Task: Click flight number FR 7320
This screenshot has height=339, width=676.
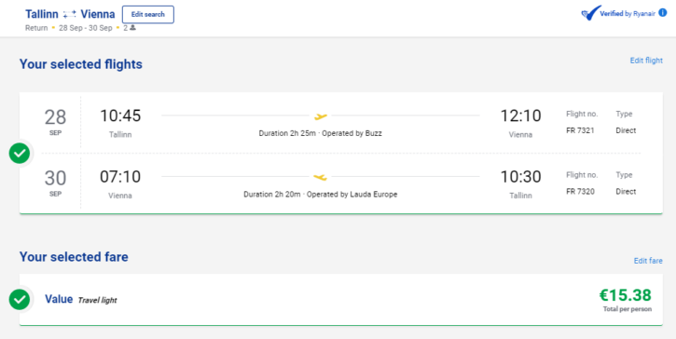Action: (x=580, y=191)
